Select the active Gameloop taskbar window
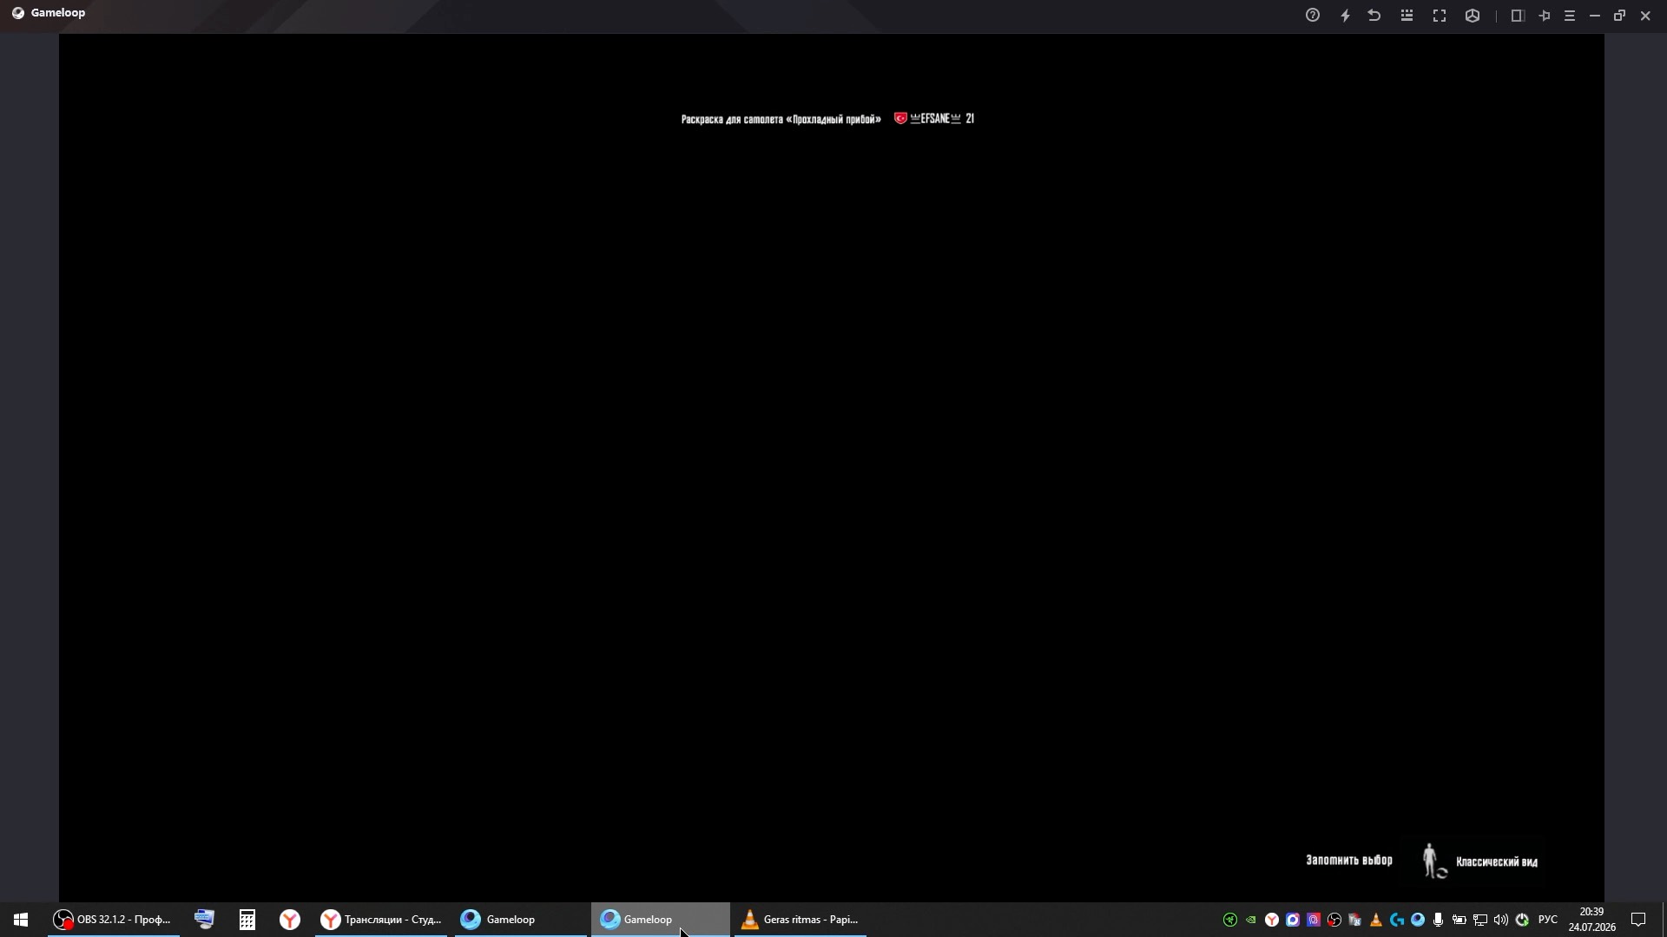The width and height of the screenshot is (1667, 937). click(x=661, y=920)
